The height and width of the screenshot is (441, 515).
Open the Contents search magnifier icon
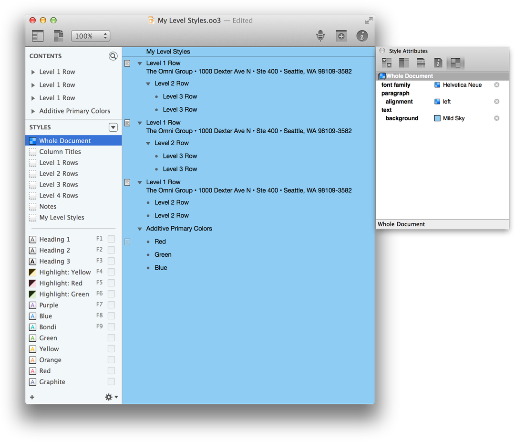(x=113, y=56)
